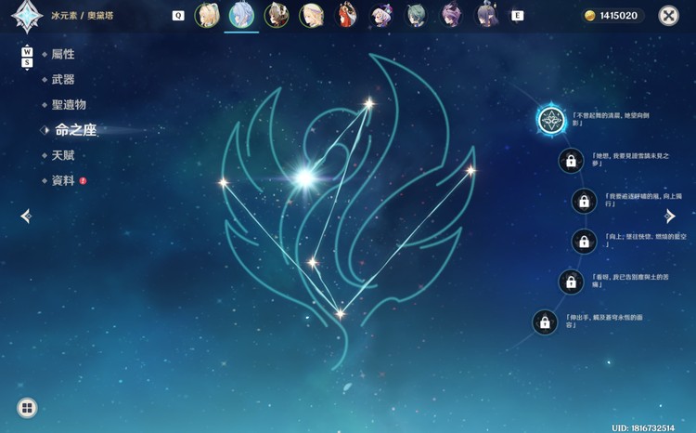Click the far-left star of the constellation
This screenshot has height=433, width=696.
click(224, 182)
